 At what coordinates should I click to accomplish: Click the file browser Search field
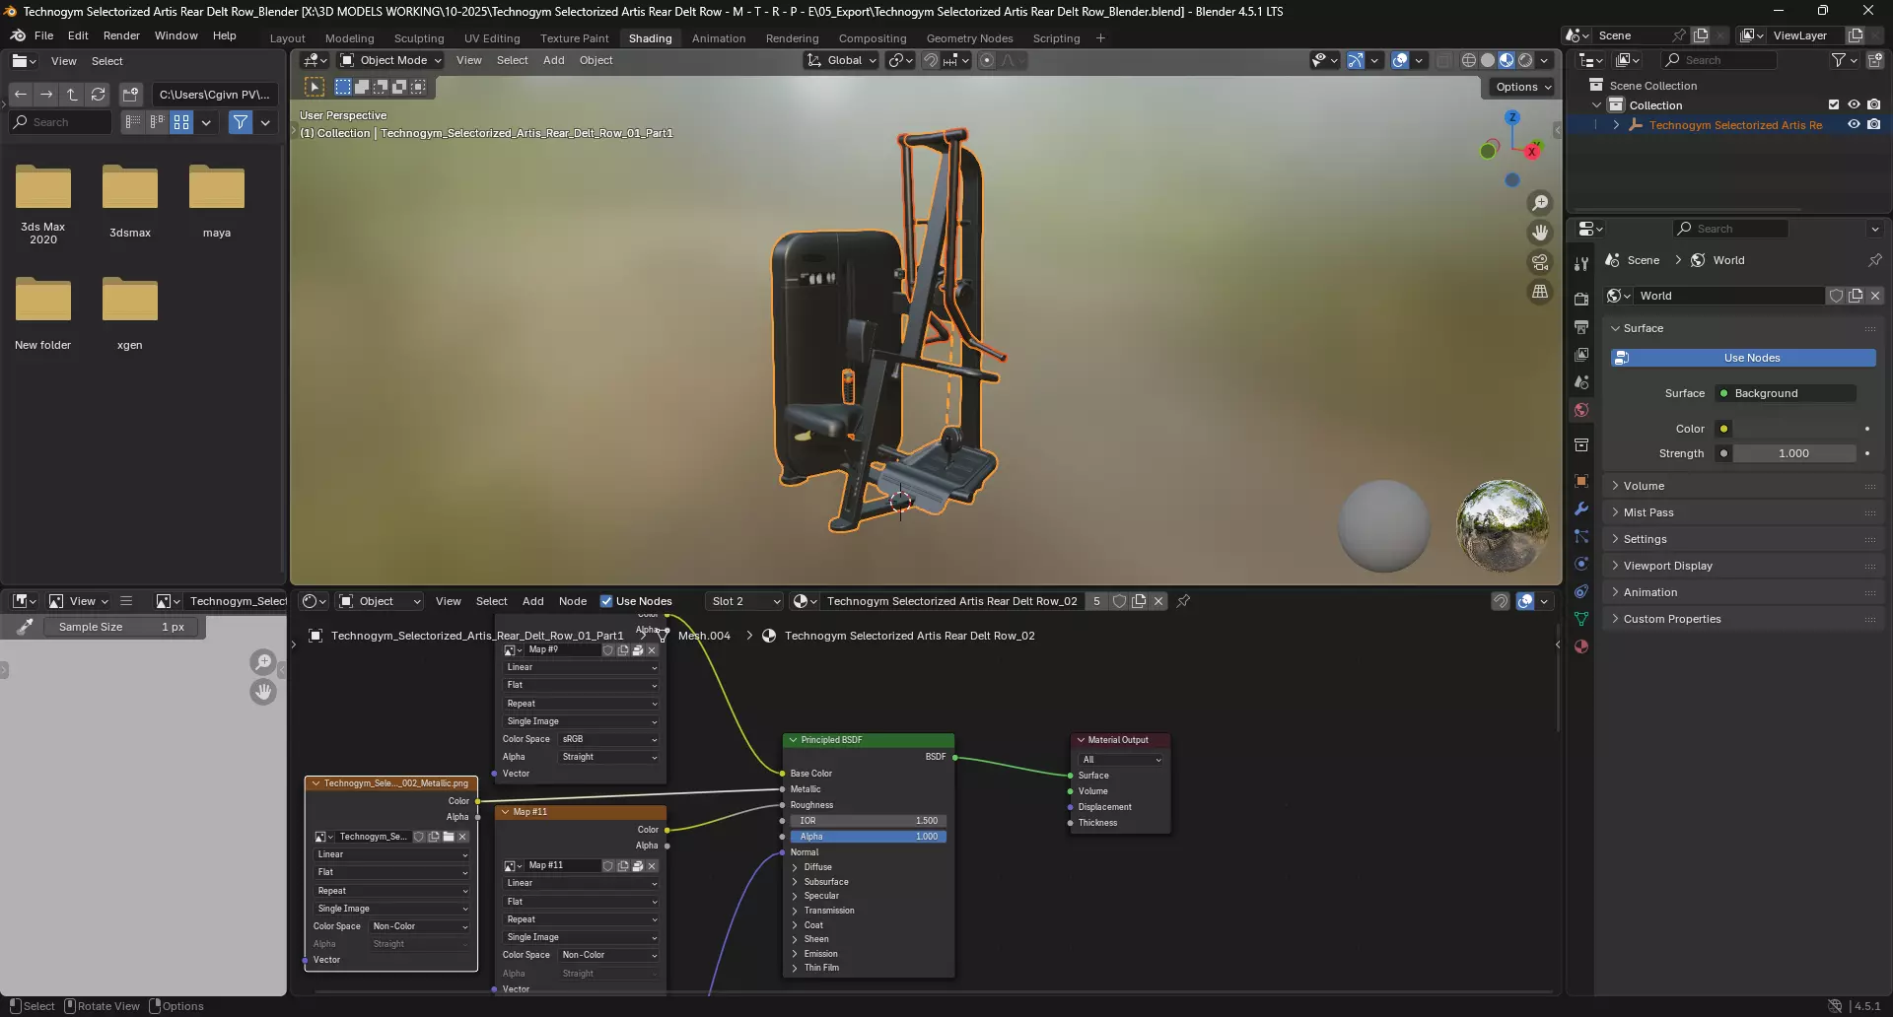pyautogui.click(x=59, y=122)
